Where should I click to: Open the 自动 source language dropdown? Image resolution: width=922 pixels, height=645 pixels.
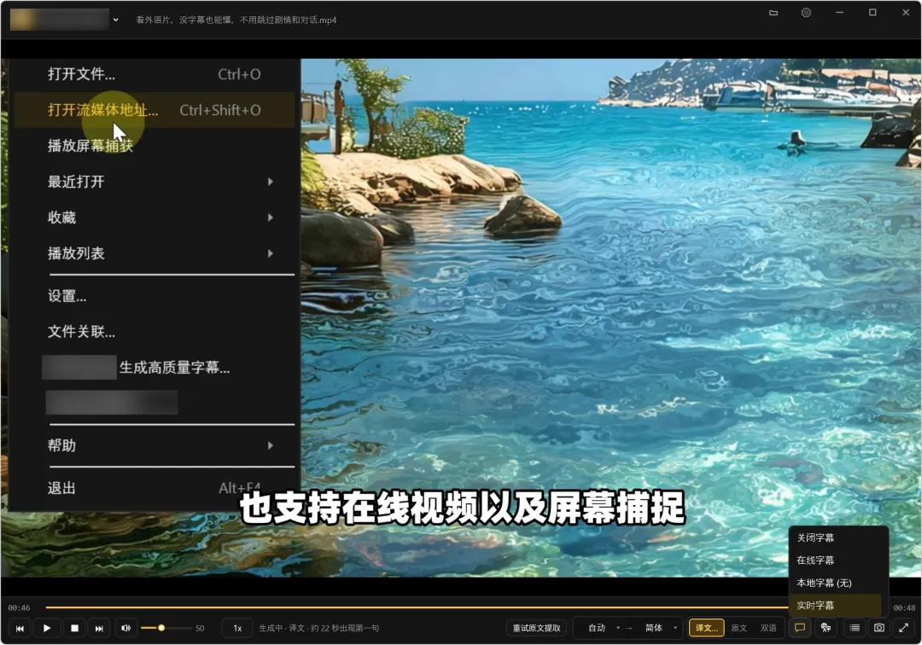[604, 628]
